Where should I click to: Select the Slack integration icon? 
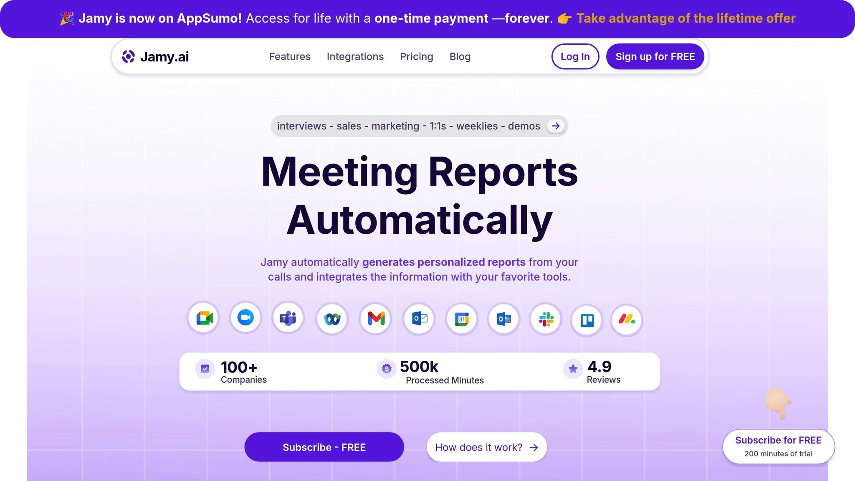(546, 319)
